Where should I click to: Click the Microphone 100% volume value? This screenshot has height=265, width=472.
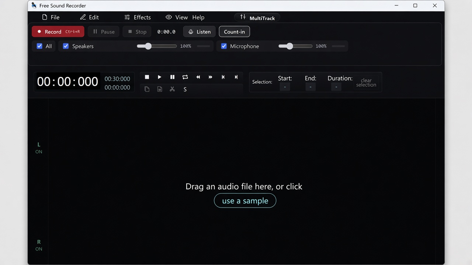point(321,46)
